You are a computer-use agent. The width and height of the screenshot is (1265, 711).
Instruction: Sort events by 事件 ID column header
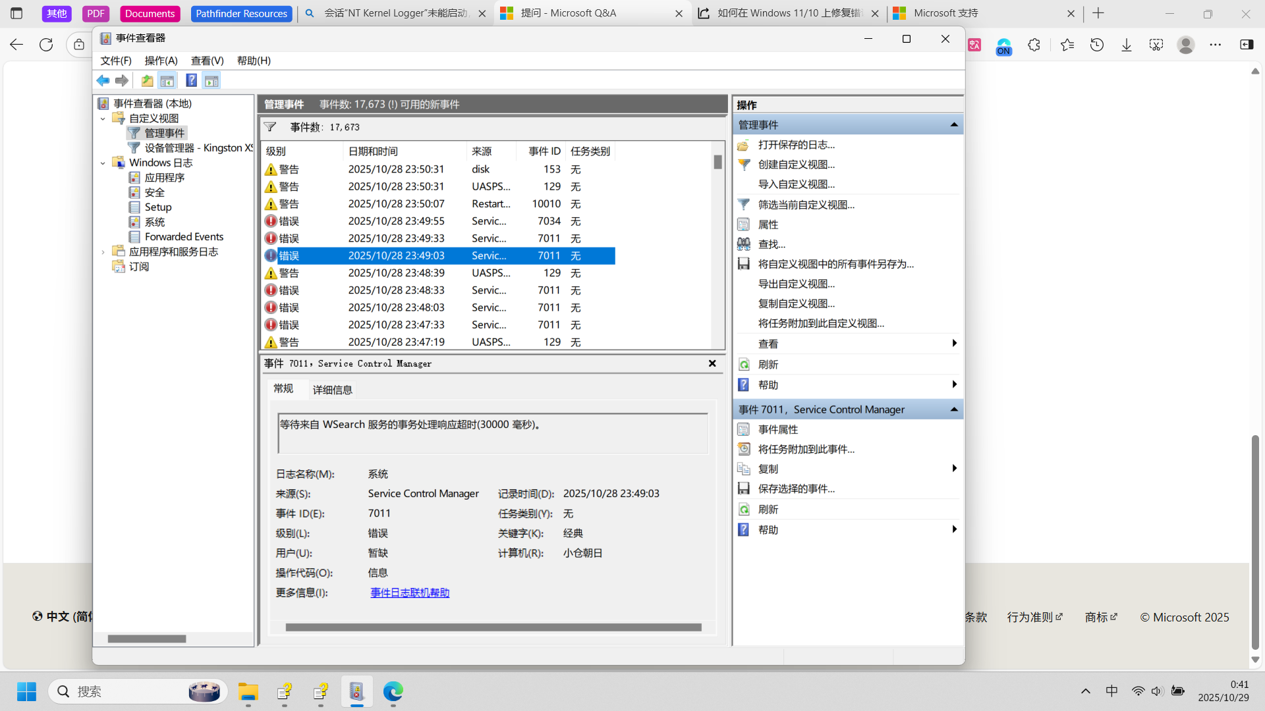541,151
